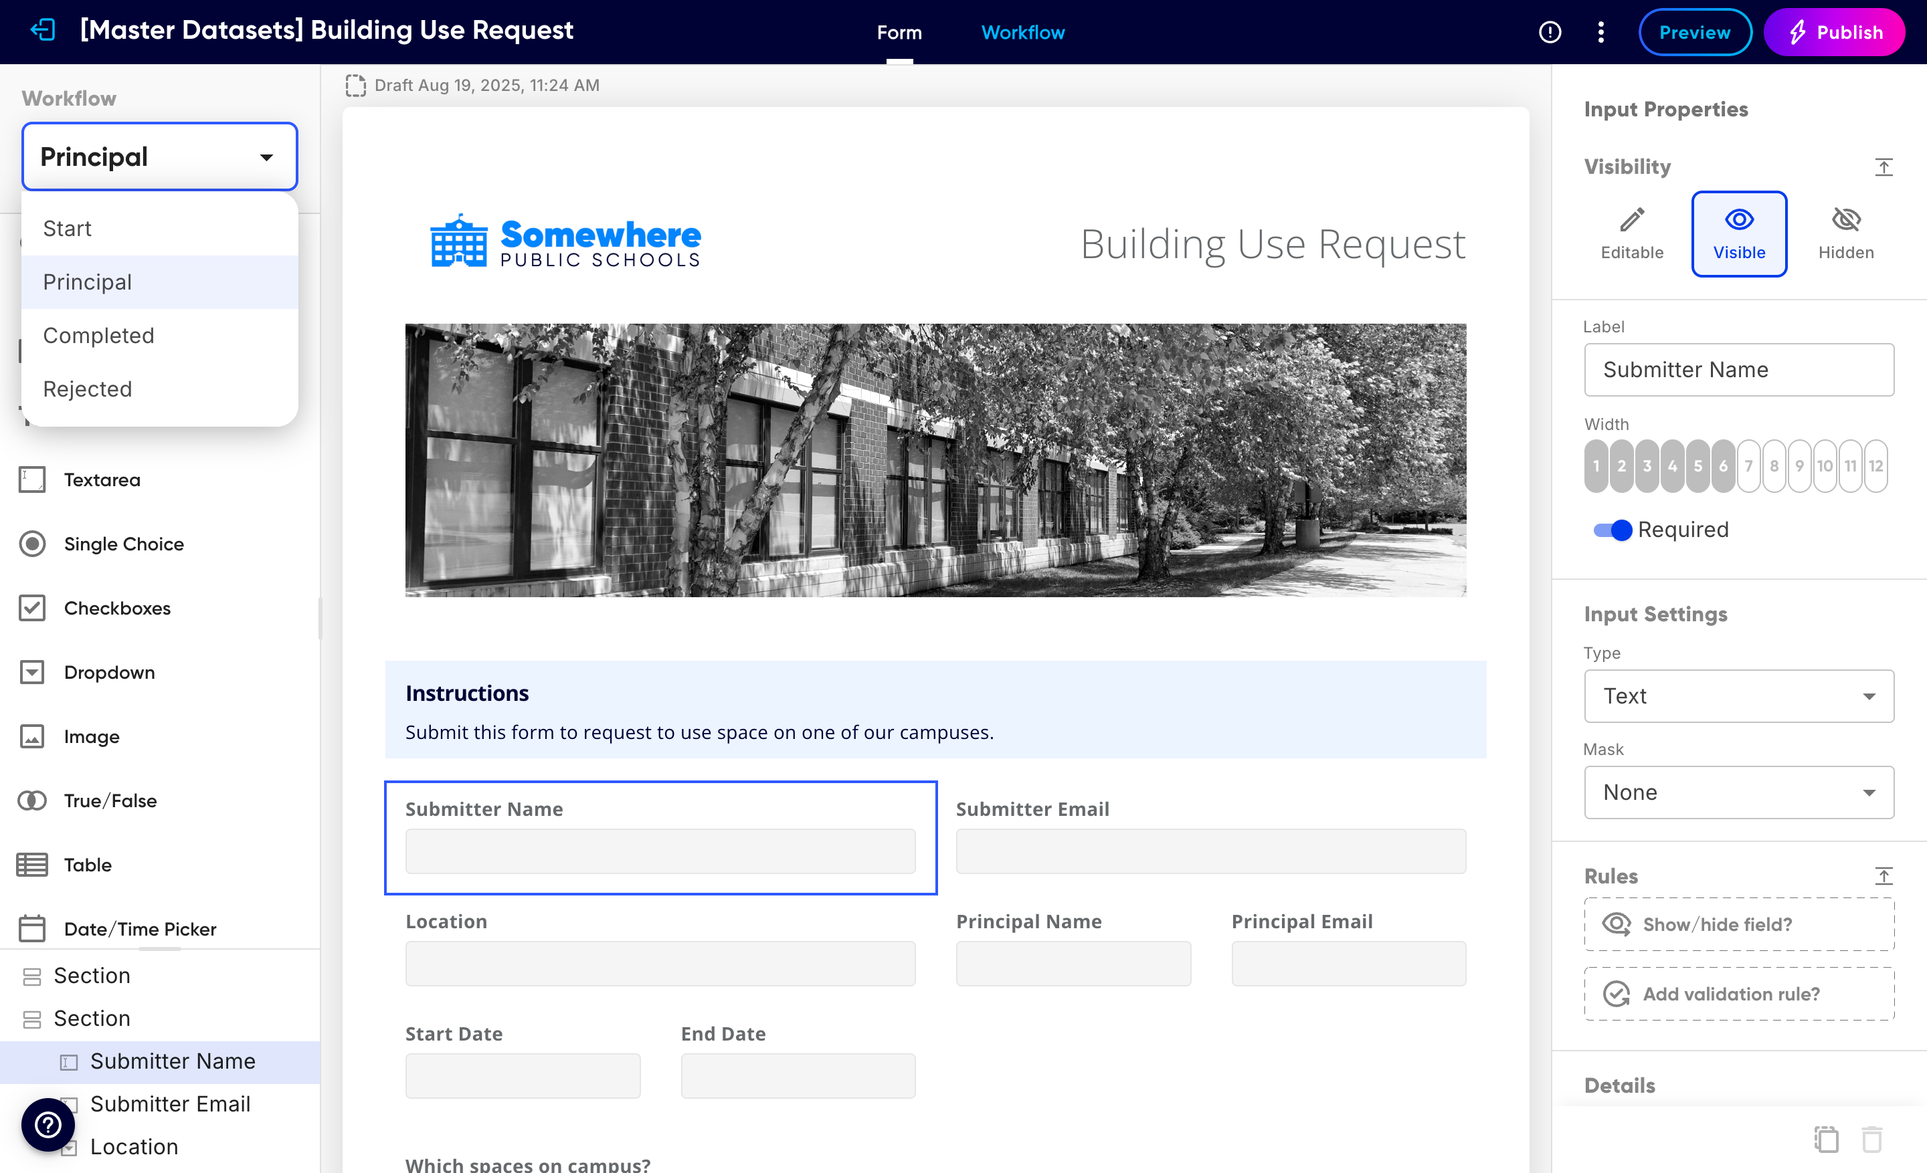The height and width of the screenshot is (1173, 1927).
Task: Click Add validation rule? button
Action: click(x=1738, y=994)
